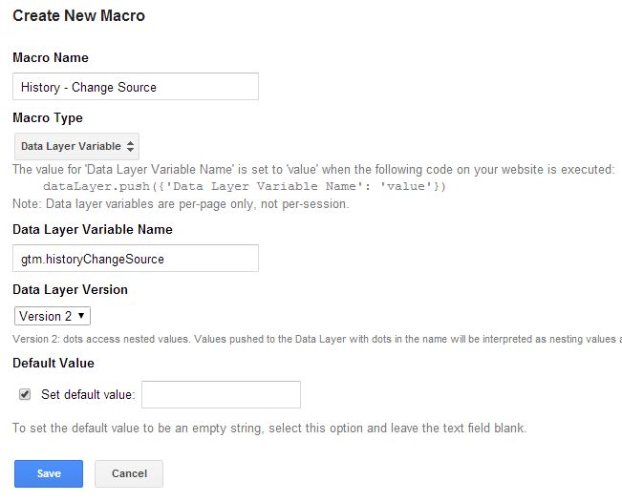Click into the default value text box
622x502 pixels.
(221, 394)
